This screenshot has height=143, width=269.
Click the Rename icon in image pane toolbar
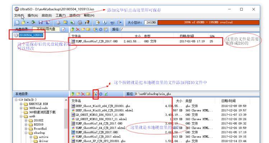[x=88, y=29]
